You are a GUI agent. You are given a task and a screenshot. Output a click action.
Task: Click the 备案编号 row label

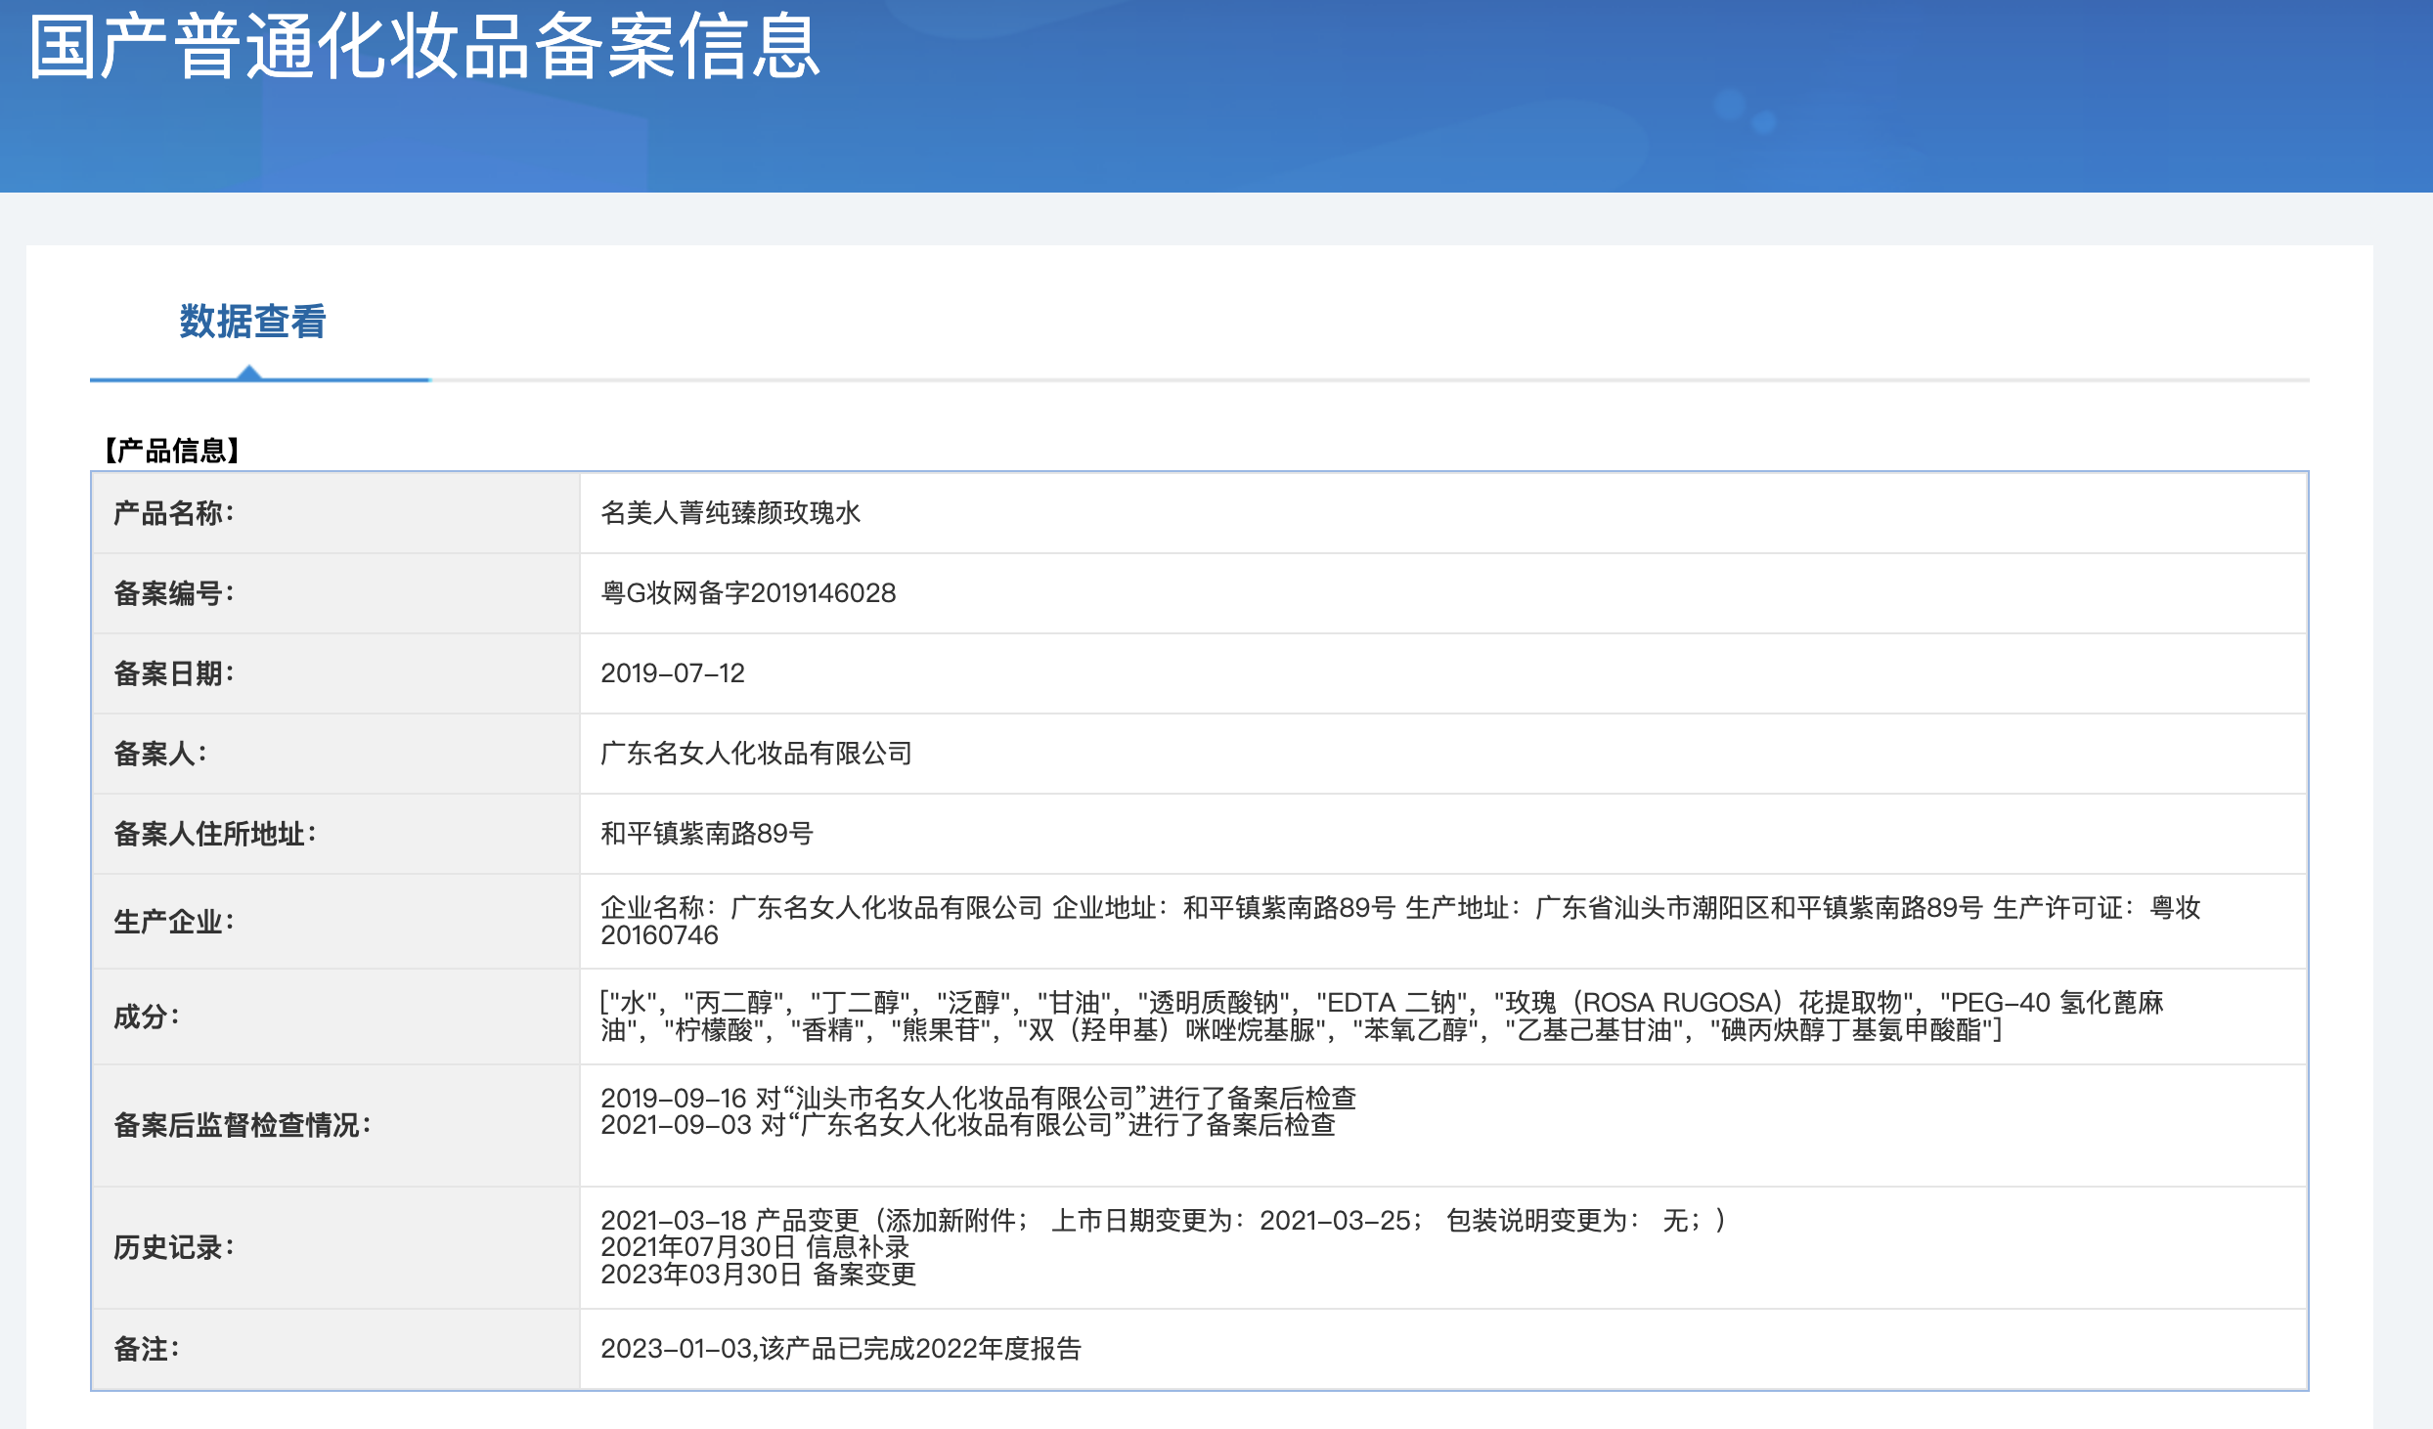pos(174,593)
